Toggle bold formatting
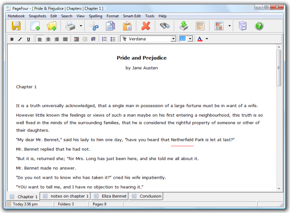The image size is (290, 213). click(x=12, y=39)
